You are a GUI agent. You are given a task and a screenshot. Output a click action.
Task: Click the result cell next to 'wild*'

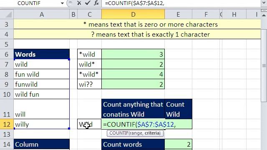(133, 64)
